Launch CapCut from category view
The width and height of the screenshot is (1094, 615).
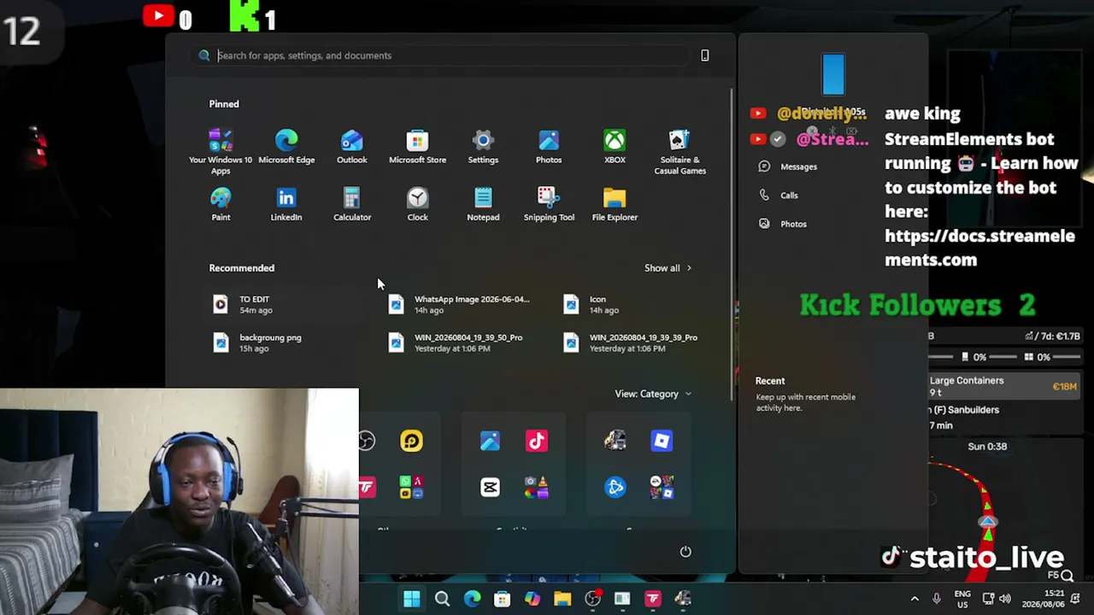(490, 487)
